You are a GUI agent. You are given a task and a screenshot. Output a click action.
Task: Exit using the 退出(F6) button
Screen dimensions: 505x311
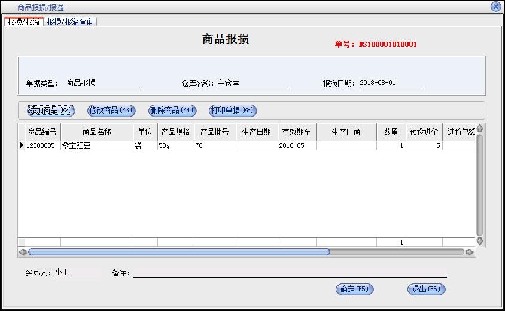point(427,289)
